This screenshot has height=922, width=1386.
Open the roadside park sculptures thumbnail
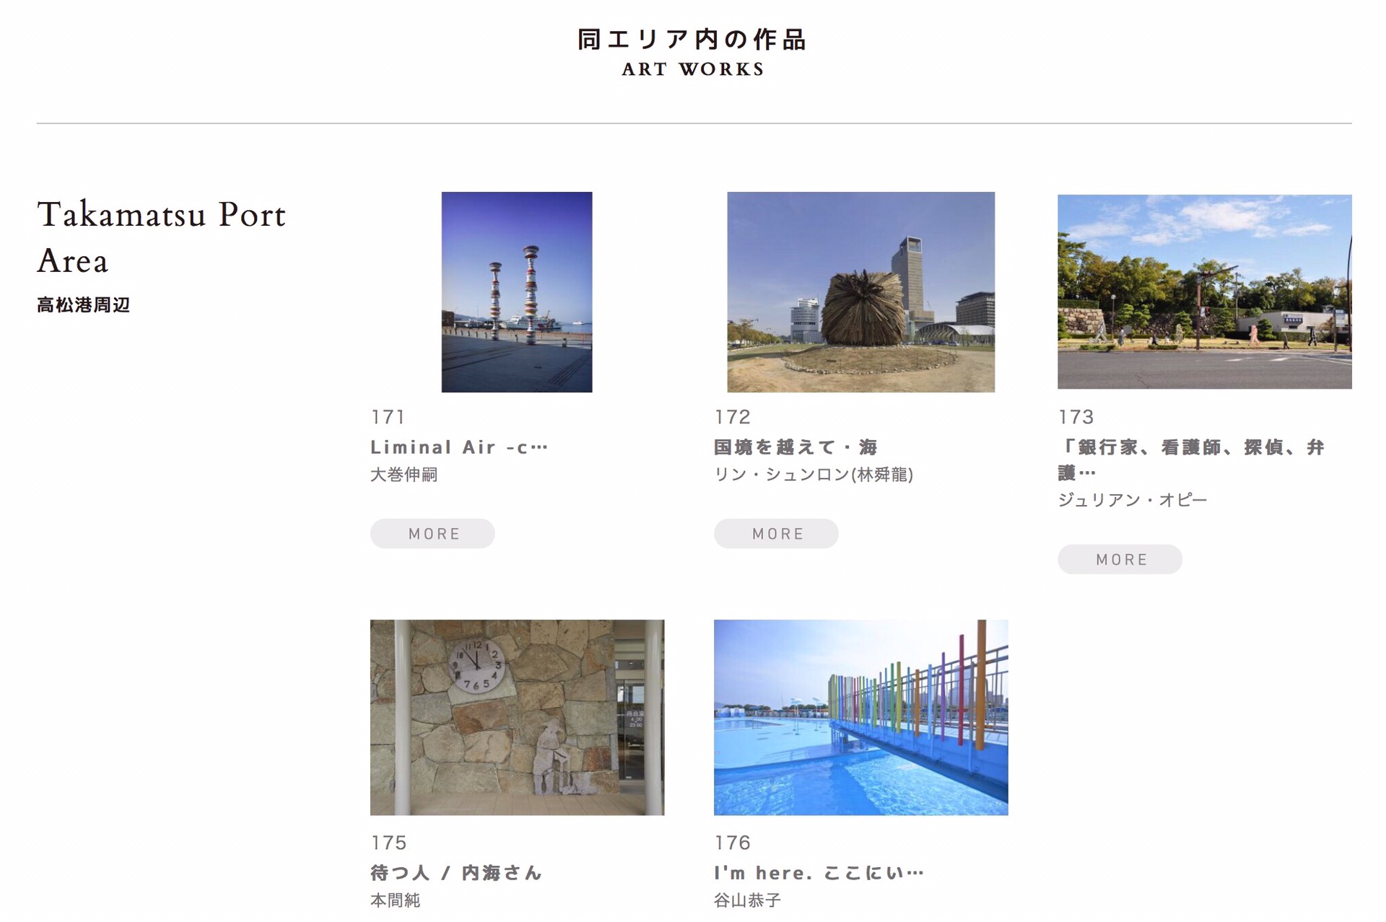pos(1204,291)
